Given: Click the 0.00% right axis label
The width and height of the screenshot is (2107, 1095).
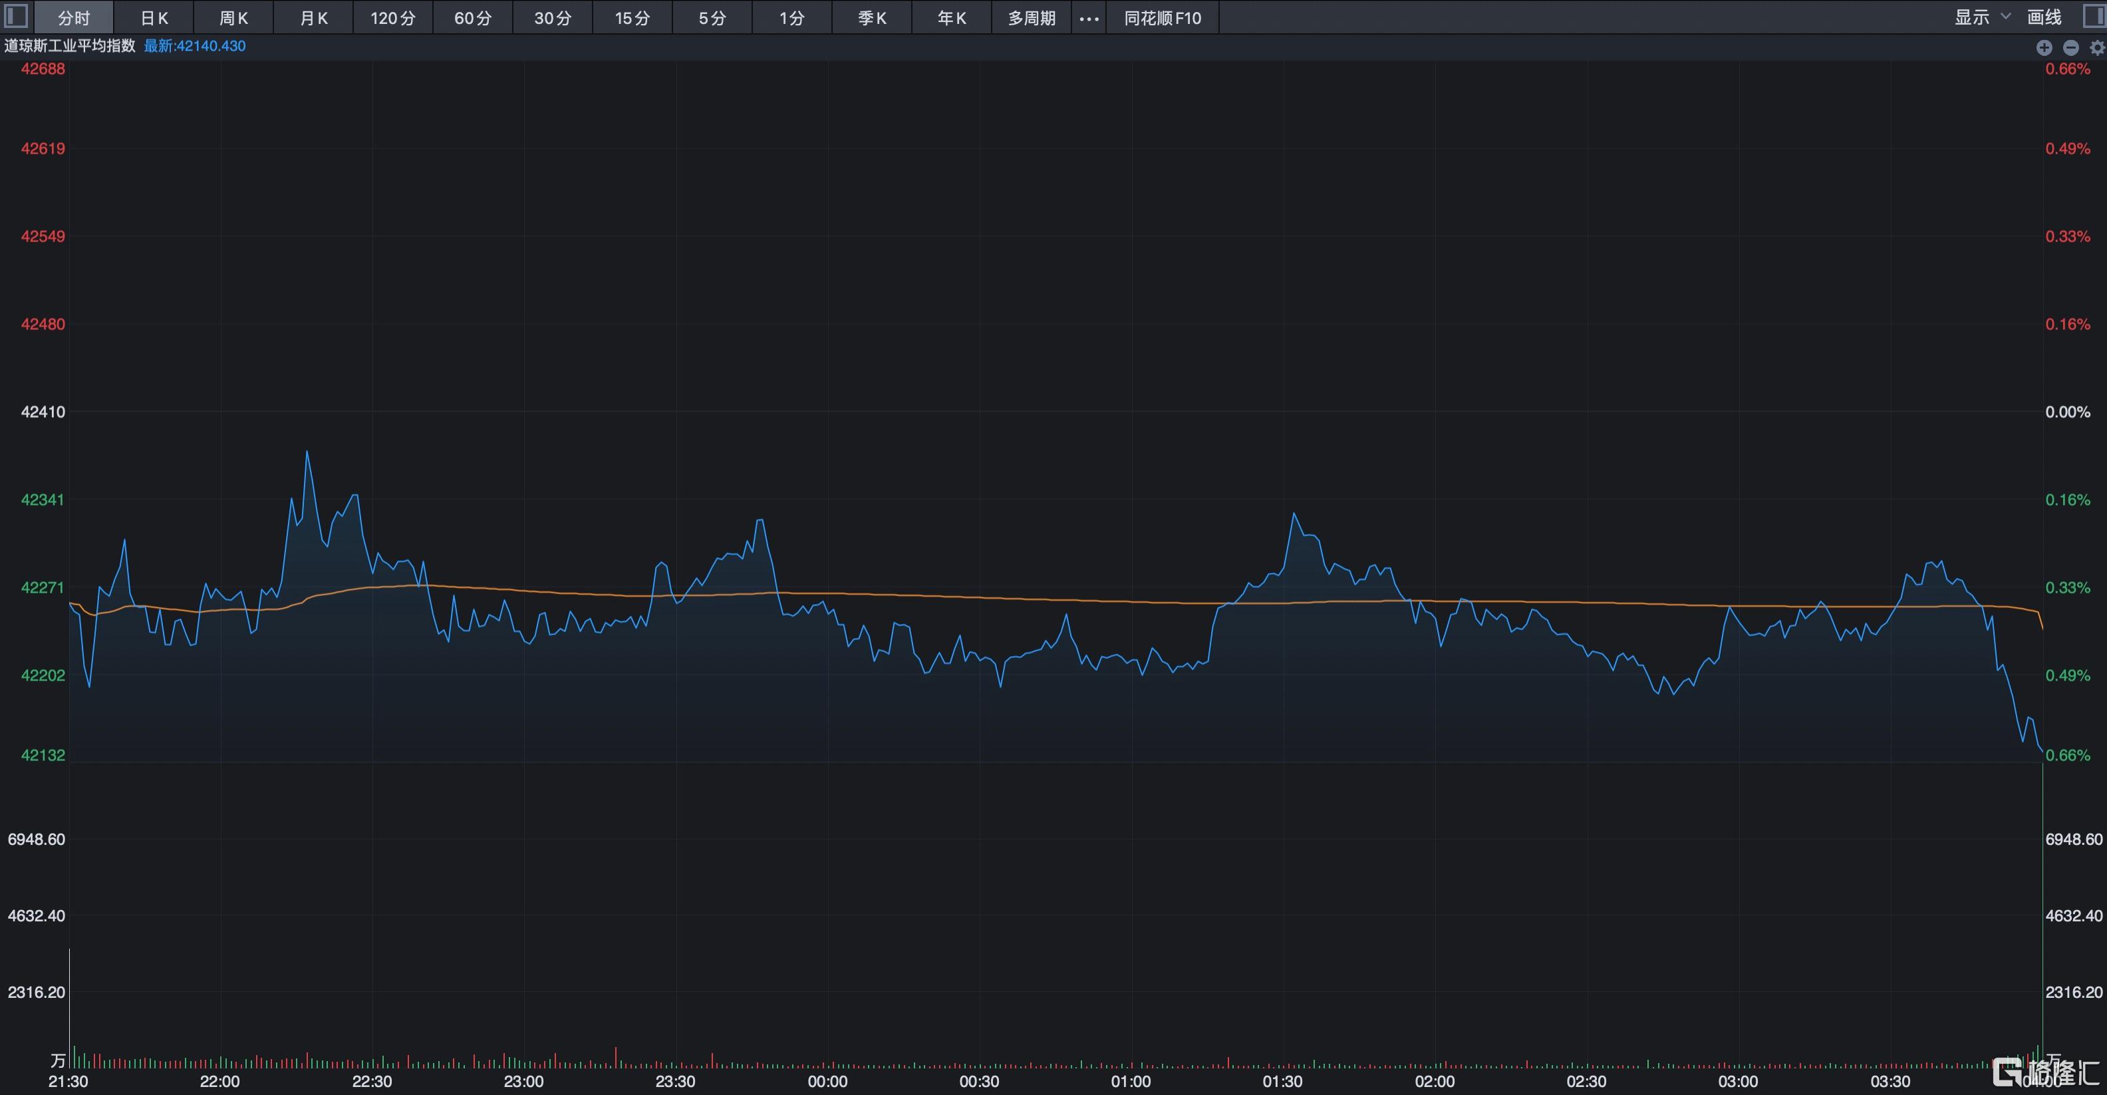Looking at the screenshot, I should point(2068,412).
